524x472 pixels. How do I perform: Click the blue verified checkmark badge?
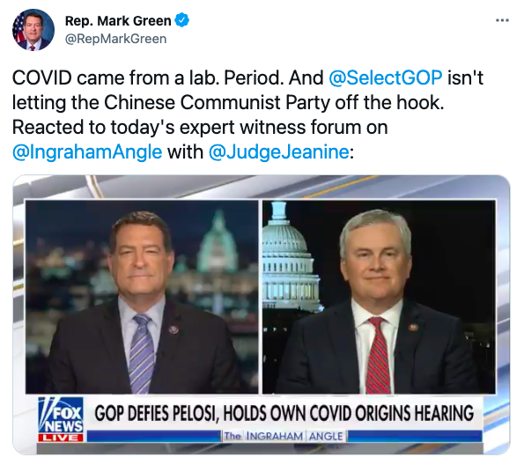tap(181, 20)
